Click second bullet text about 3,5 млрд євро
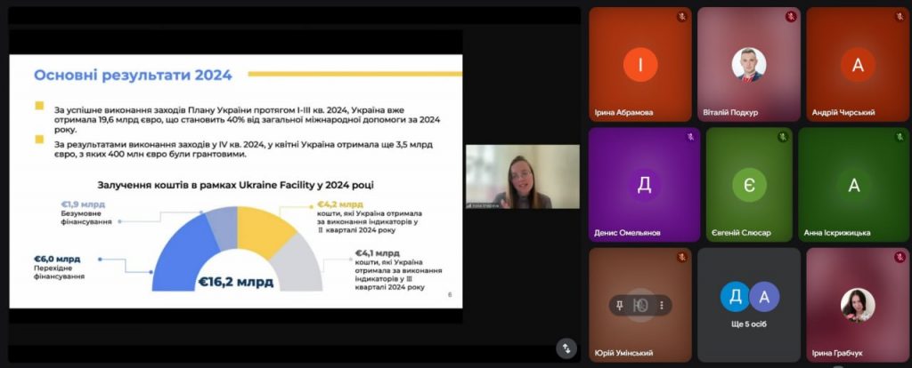The height and width of the screenshot is (368, 912). 244,149
